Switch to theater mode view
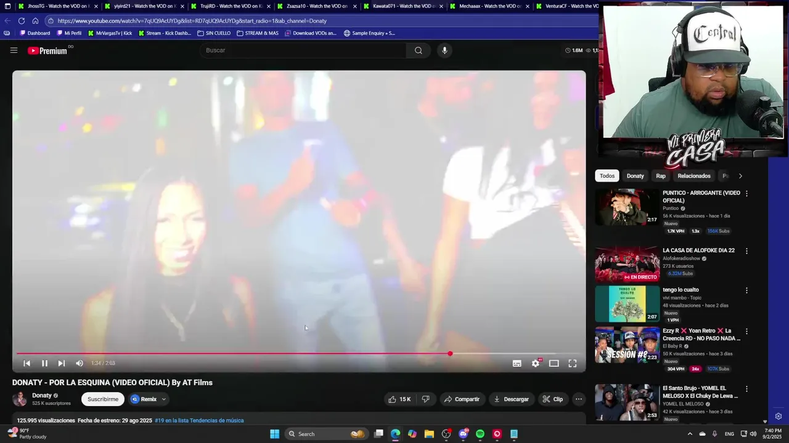 (554, 363)
